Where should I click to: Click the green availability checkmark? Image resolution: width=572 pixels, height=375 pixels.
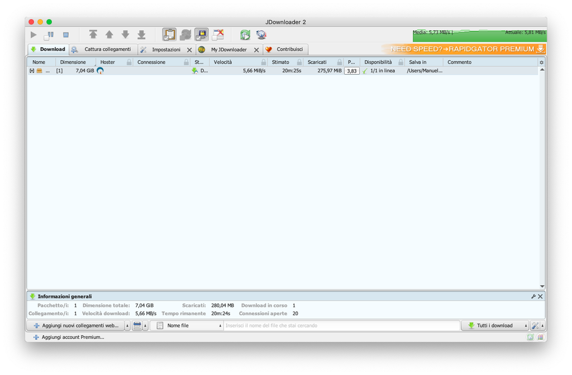365,71
